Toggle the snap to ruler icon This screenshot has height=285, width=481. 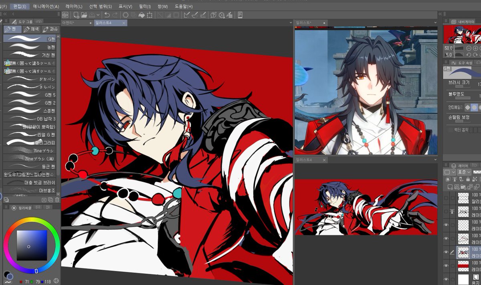[186, 15]
